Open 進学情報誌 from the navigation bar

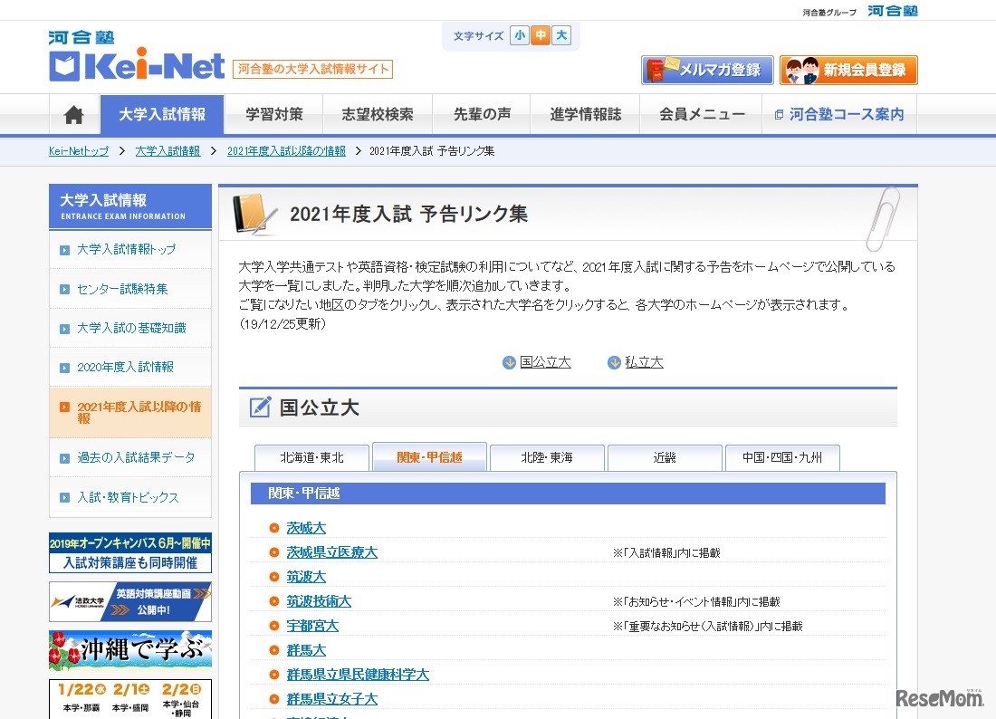tap(584, 114)
